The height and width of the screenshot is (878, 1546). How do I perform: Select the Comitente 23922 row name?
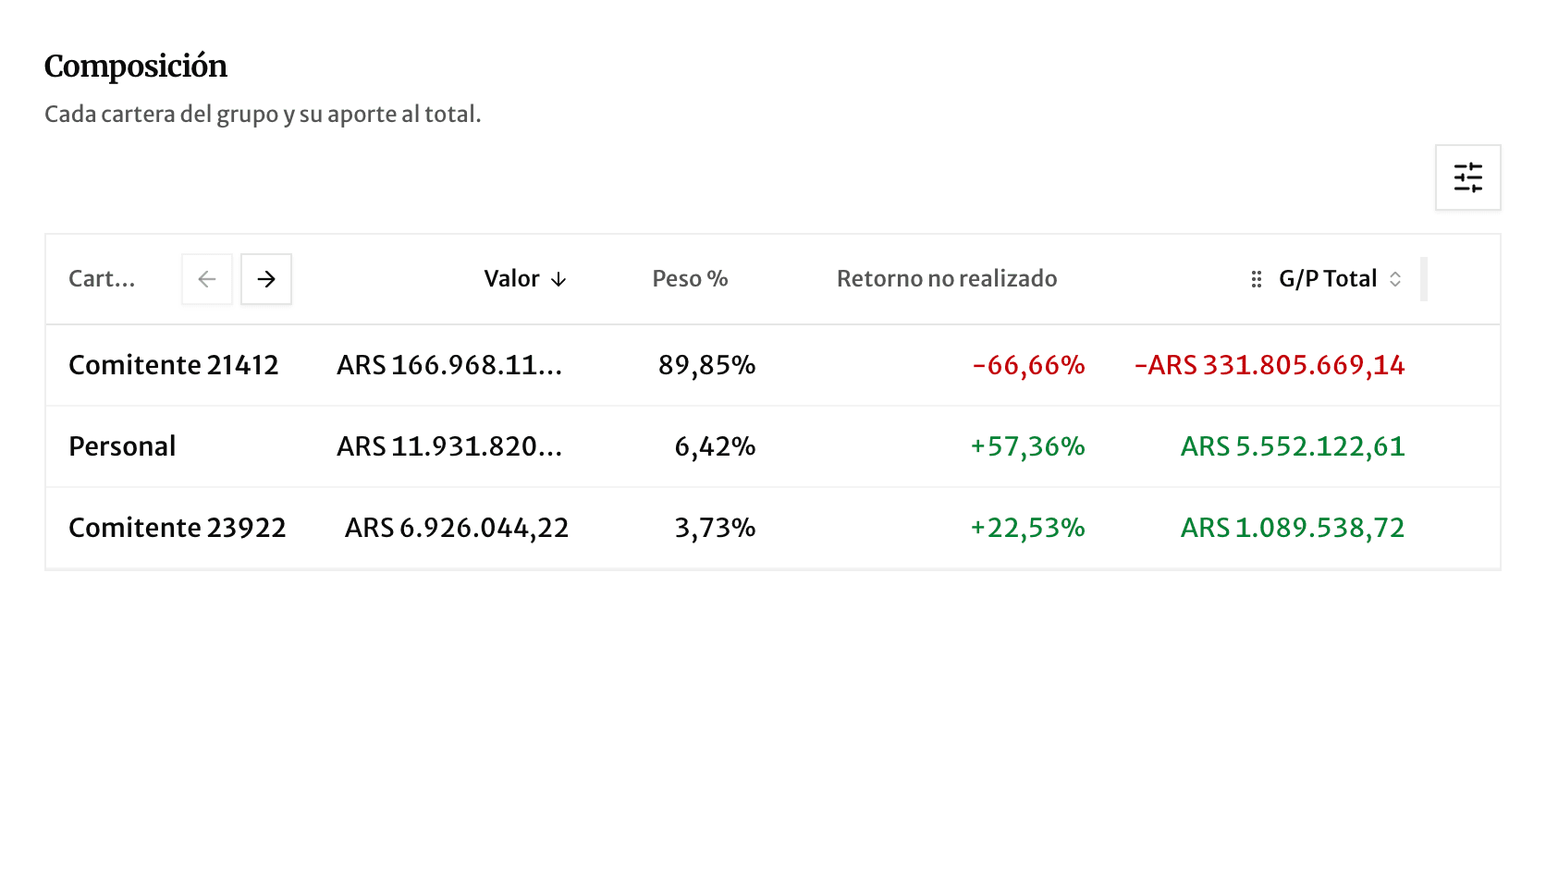click(x=178, y=528)
